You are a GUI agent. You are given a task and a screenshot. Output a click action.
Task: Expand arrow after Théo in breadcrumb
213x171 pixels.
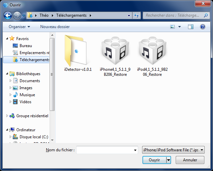pos(53,16)
